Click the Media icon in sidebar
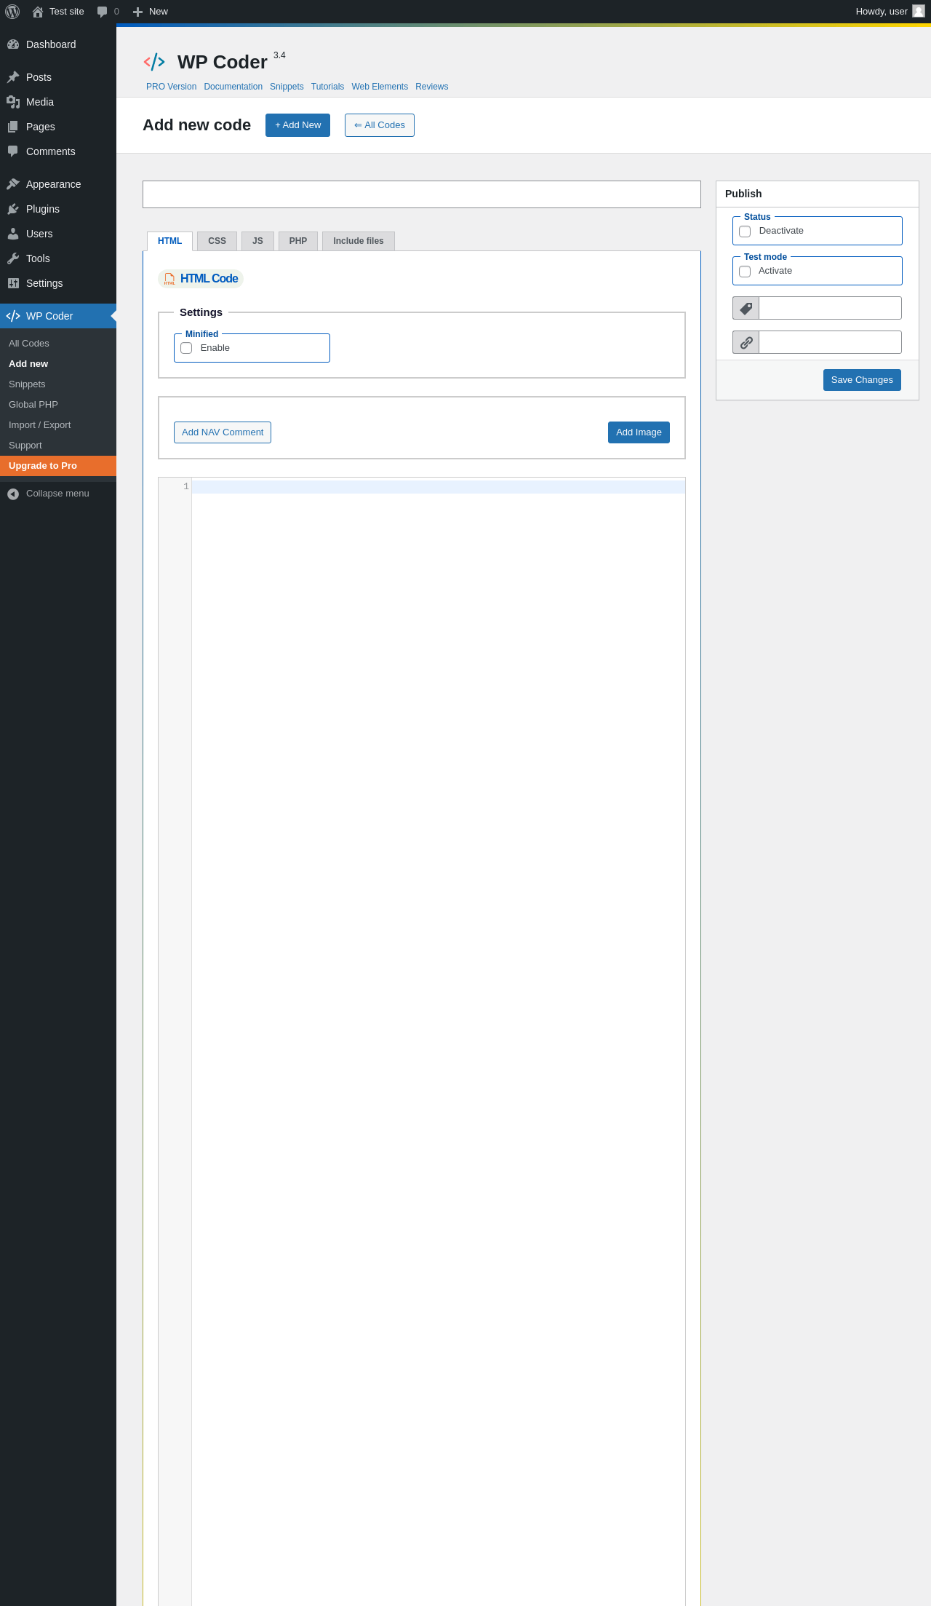 click(x=13, y=102)
